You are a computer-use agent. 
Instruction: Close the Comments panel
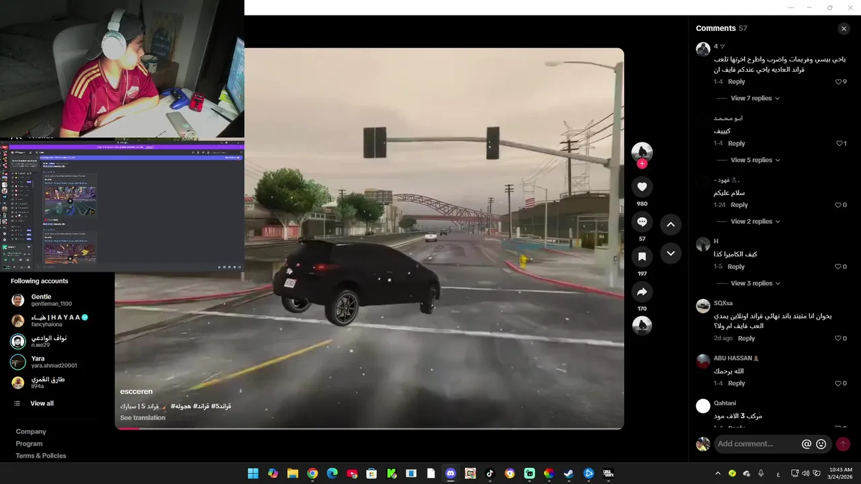(844, 28)
